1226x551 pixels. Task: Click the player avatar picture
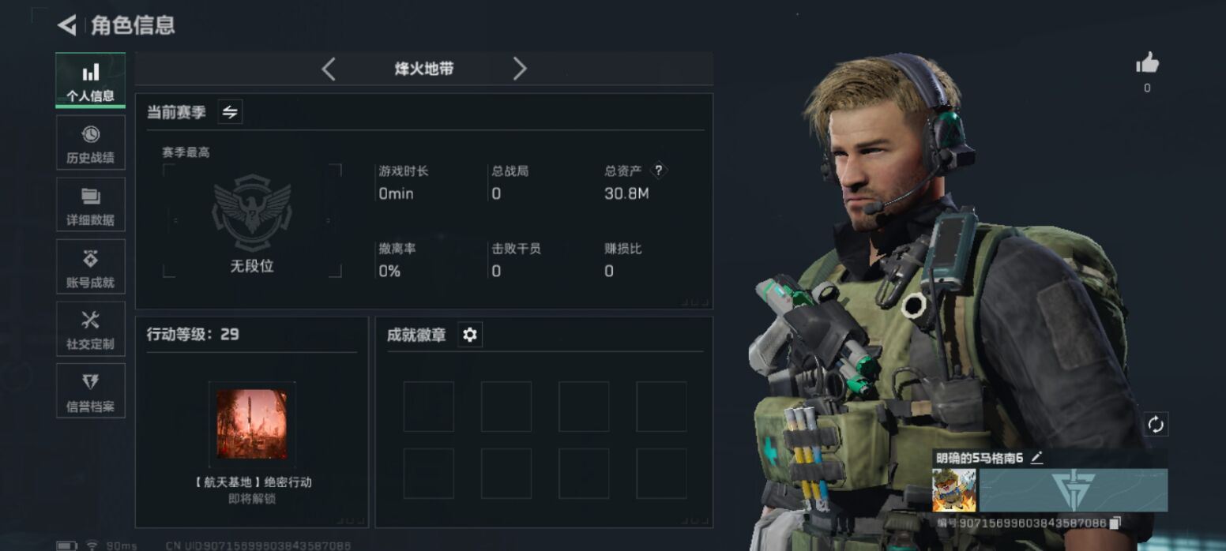(x=954, y=490)
